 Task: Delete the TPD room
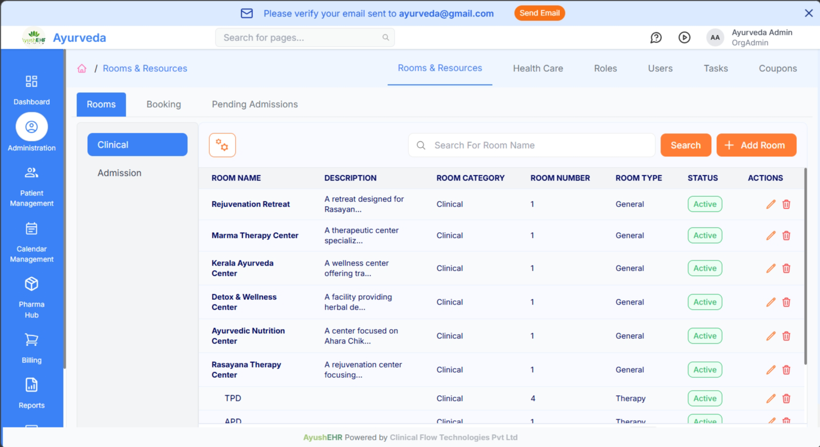click(786, 398)
